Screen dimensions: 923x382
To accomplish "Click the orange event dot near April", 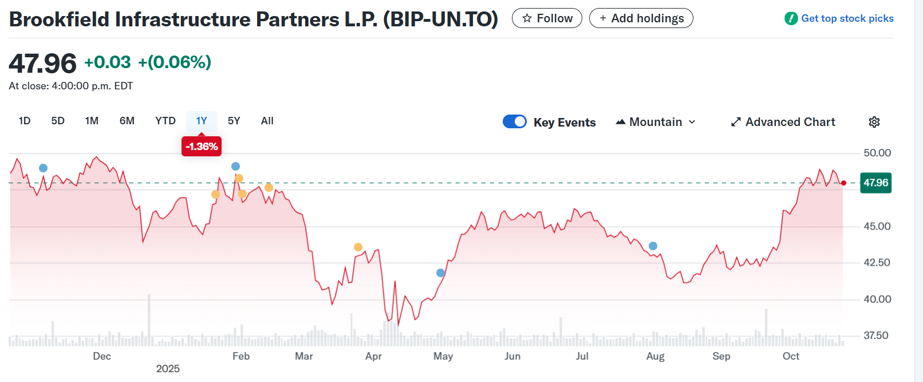I will (x=358, y=247).
